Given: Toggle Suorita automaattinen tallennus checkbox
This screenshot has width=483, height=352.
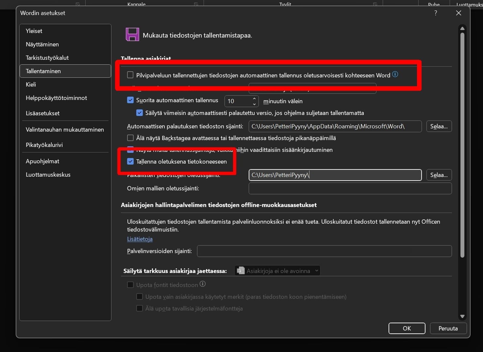Looking at the screenshot, I should [130, 100].
